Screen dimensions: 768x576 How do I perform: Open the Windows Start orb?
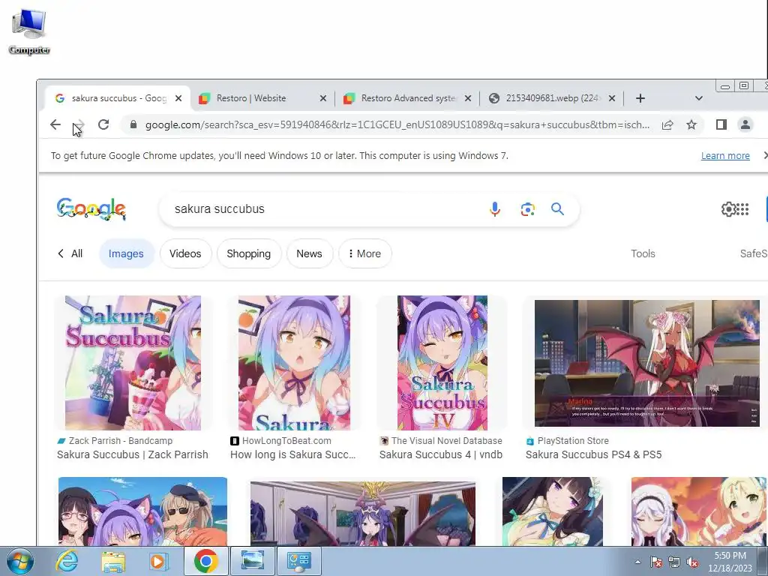tap(19, 561)
